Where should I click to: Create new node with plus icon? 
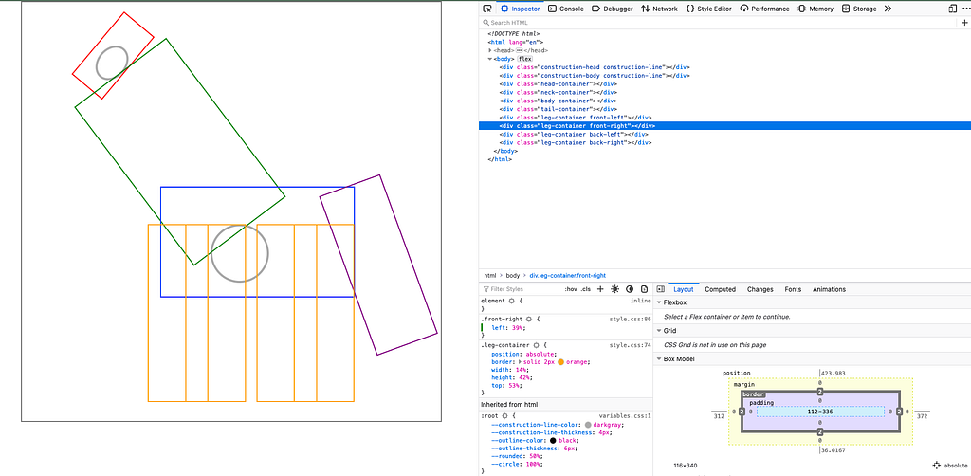point(964,22)
